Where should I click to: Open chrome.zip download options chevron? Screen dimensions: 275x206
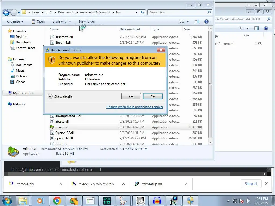[61, 184]
